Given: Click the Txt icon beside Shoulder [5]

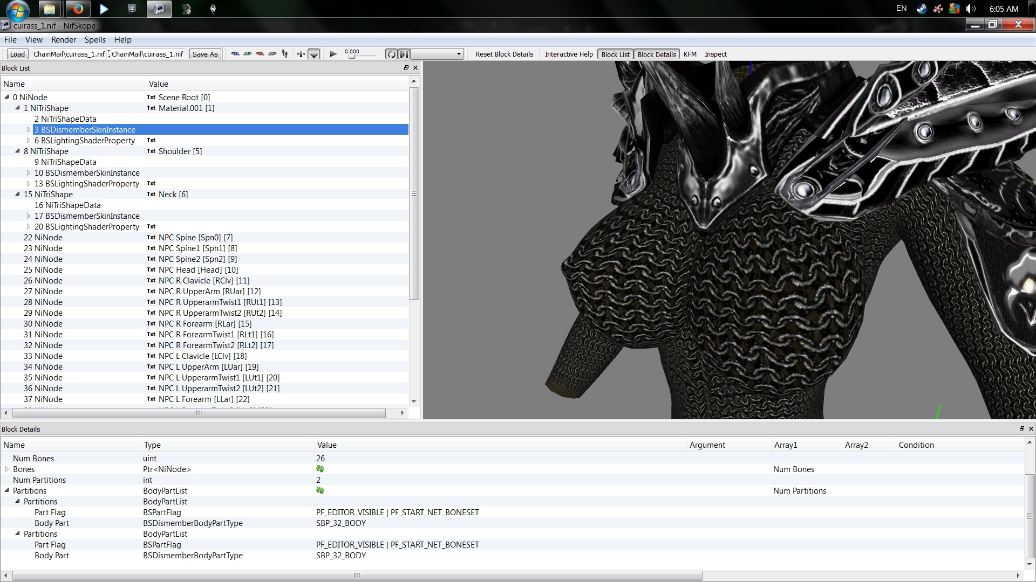Looking at the screenshot, I should click(151, 151).
